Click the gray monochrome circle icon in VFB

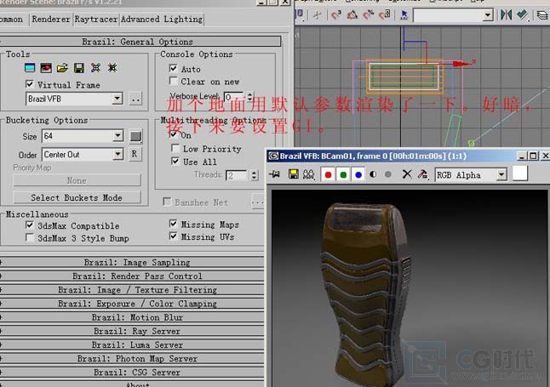[388, 174]
